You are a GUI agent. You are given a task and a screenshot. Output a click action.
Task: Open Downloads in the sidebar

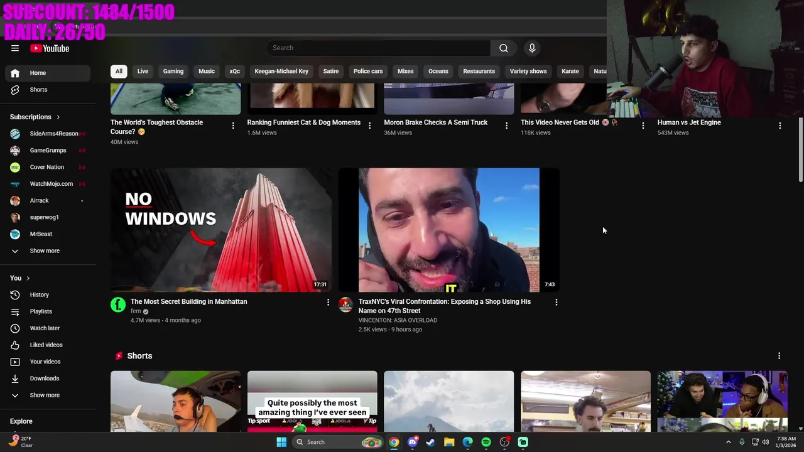(48, 379)
